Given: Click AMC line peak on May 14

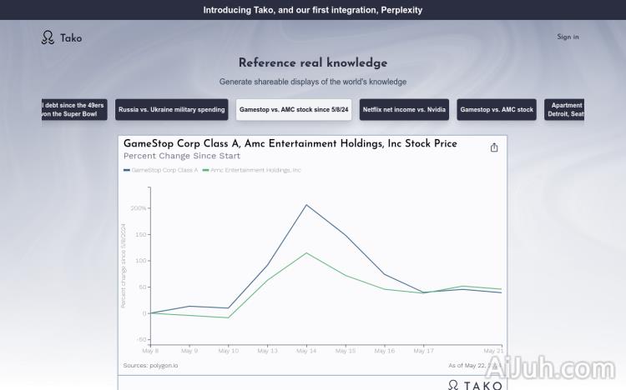Looking at the screenshot, I should pos(306,252).
